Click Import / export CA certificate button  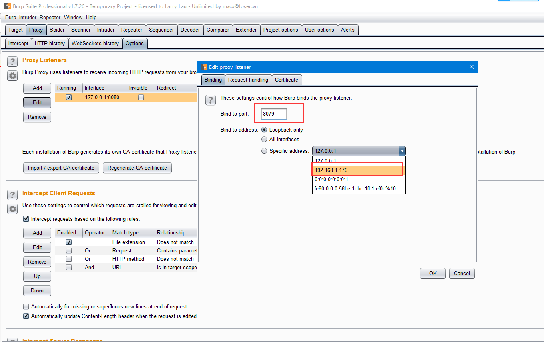(61, 168)
